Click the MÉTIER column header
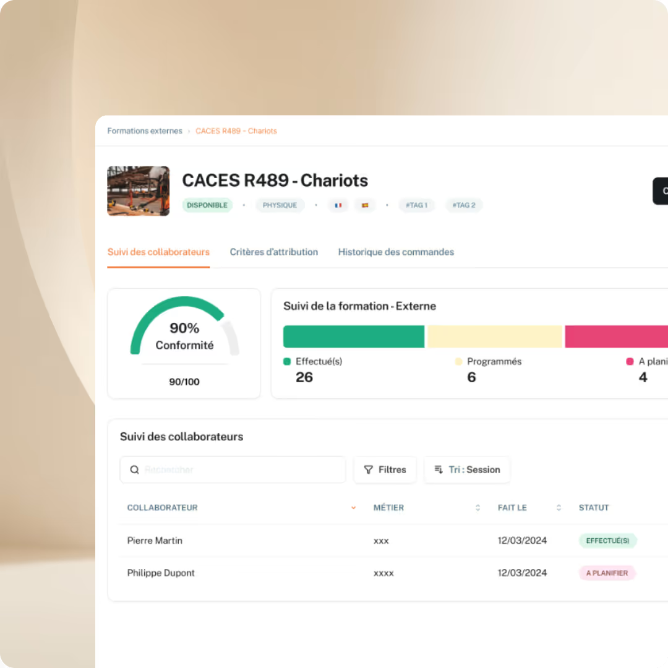Viewport: 668px width, 668px height. (x=388, y=508)
